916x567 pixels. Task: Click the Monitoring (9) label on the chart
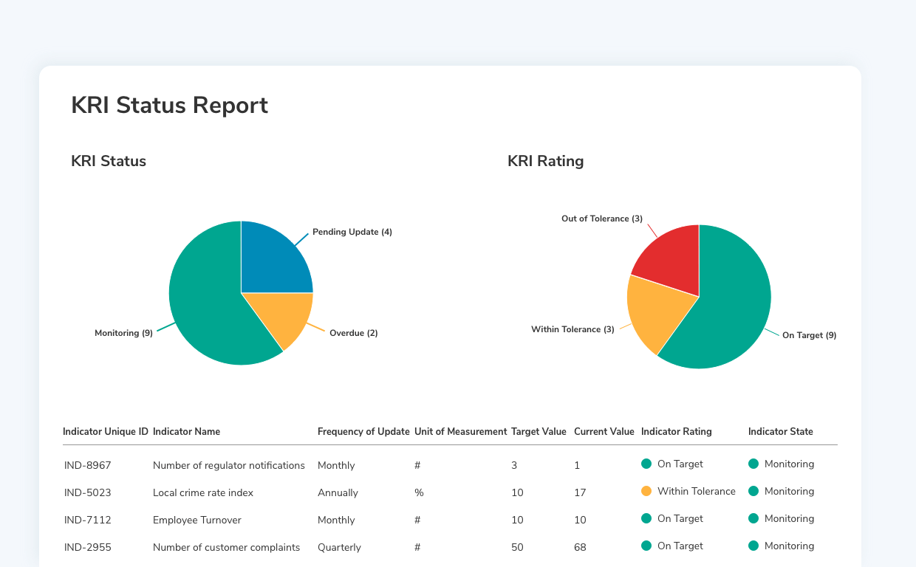pos(123,333)
